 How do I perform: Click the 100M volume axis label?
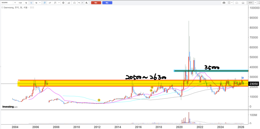click(x=253, y=115)
